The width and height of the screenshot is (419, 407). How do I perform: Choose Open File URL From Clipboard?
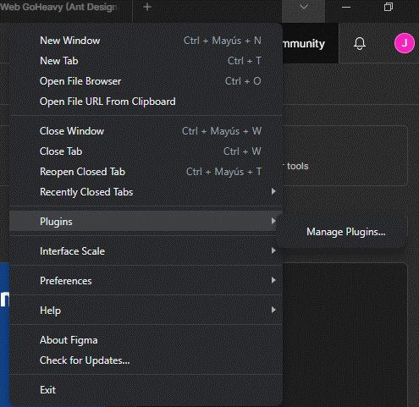tap(146, 102)
